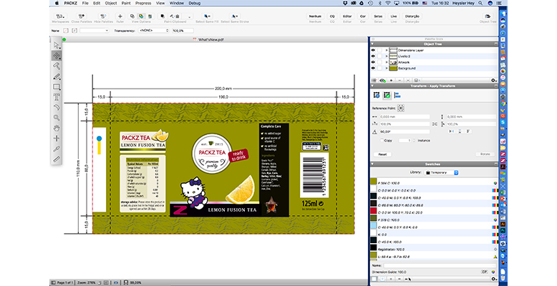
Task: Open the Paint Clipboard dropdown arrow
Action: (189, 16)
